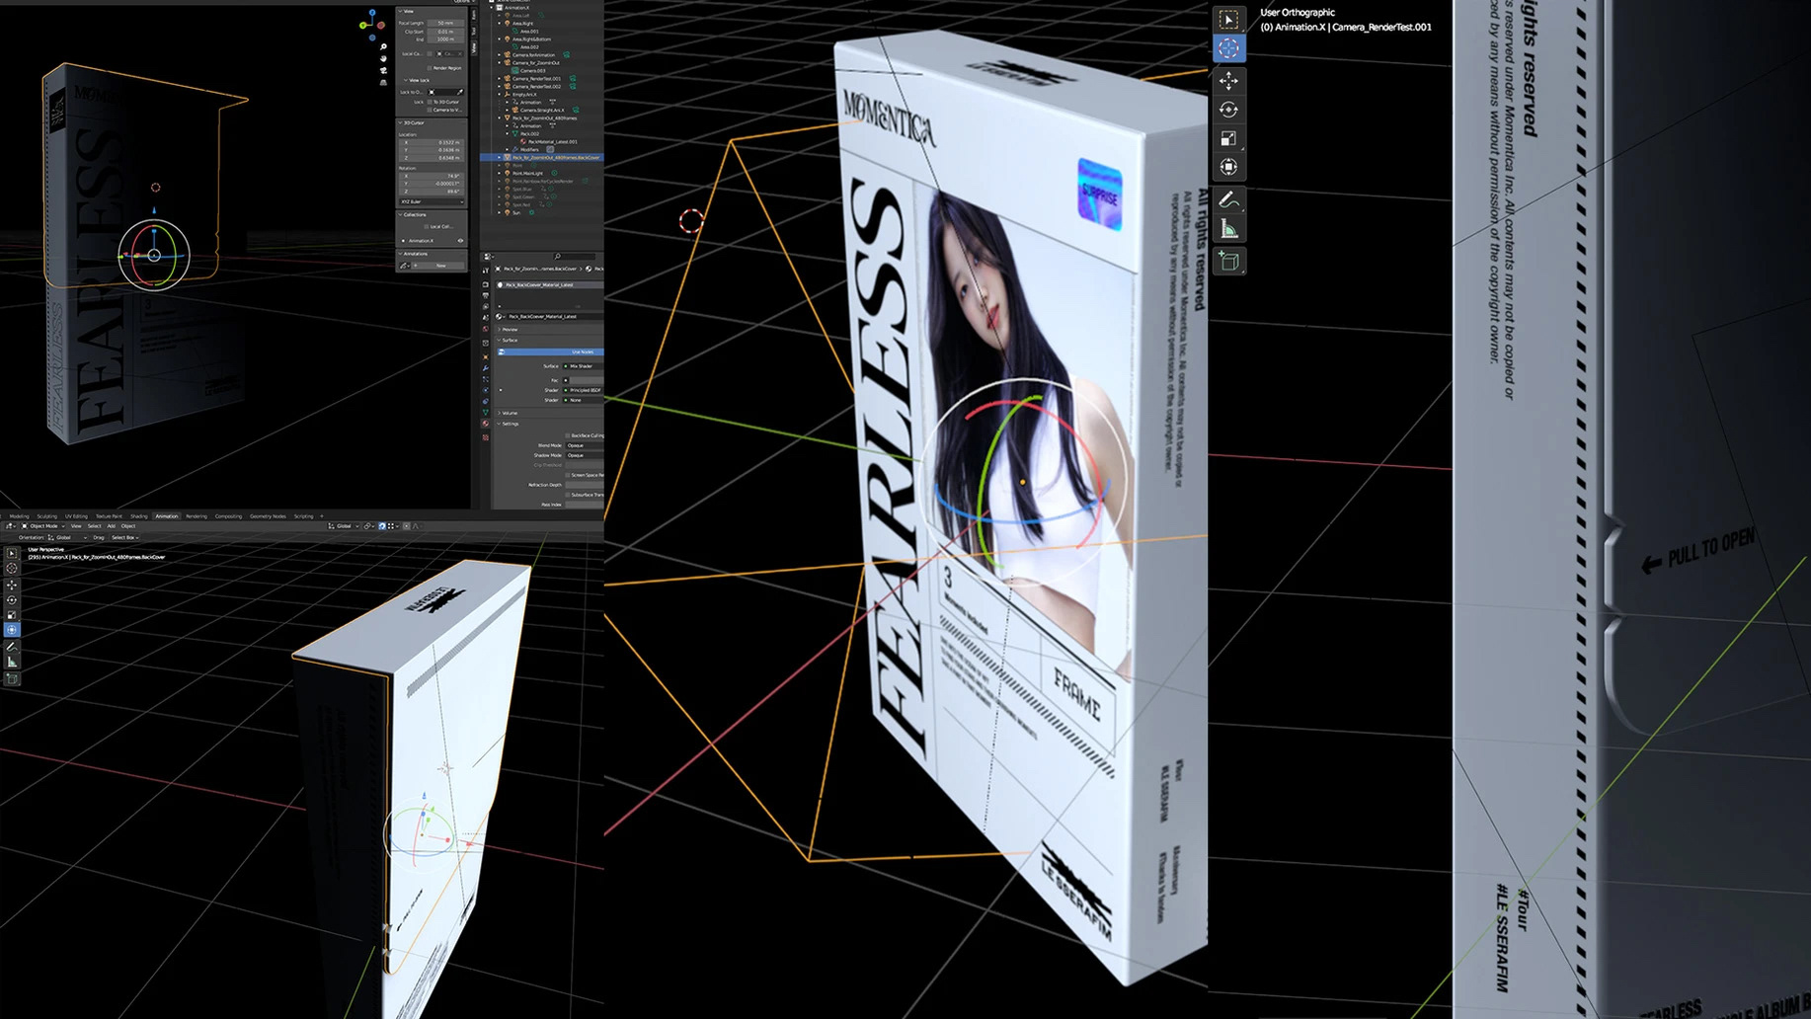Pick the Move tool in User Orthographic viewport
1811x1019 pixels.
[1228, 80]
